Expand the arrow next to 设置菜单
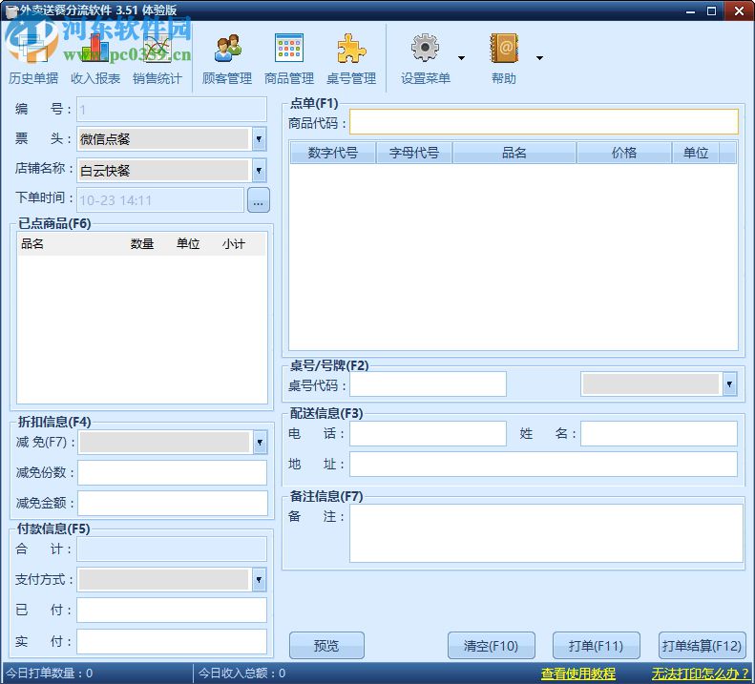 (461, 58)
